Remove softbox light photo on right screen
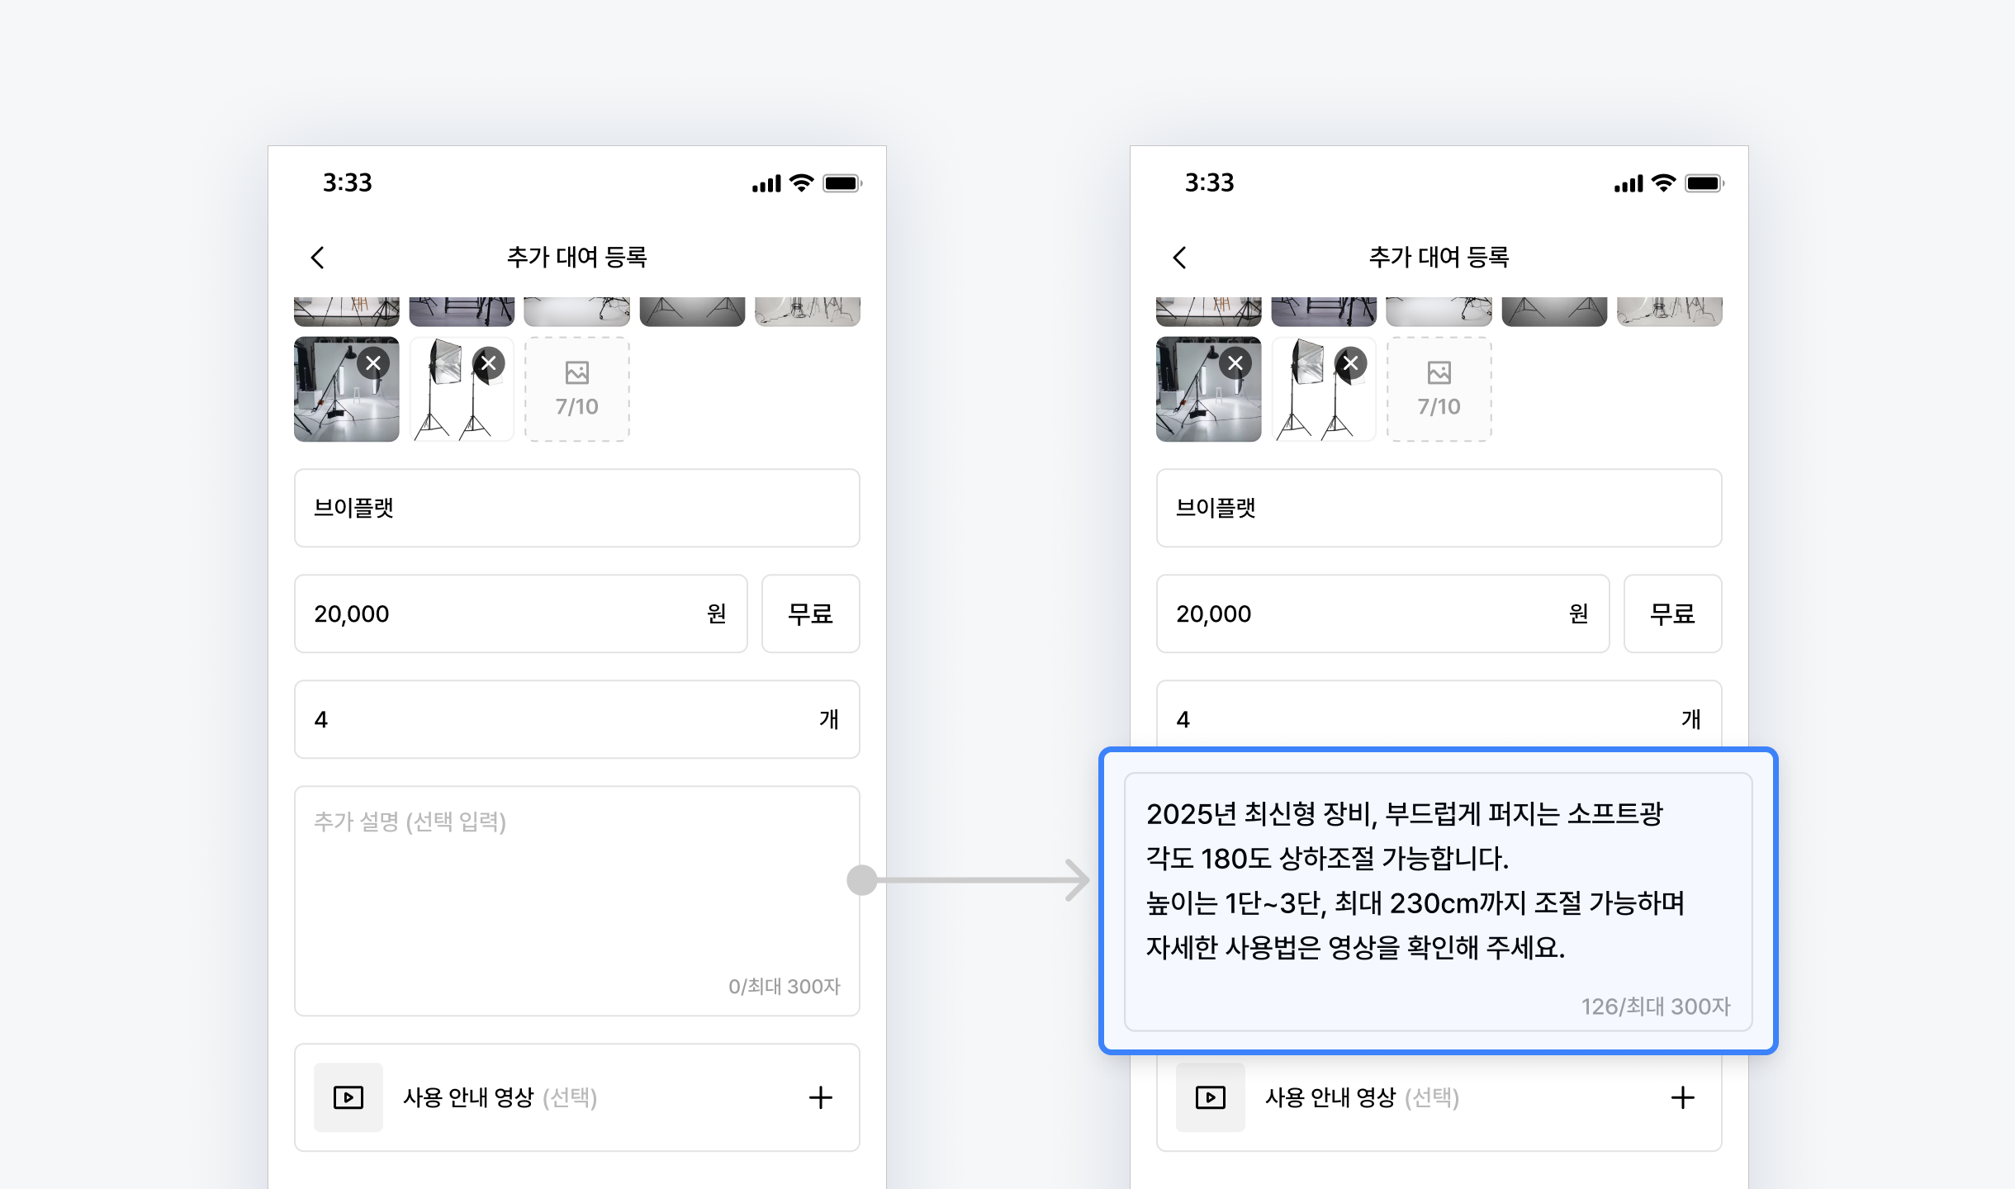Viewport: 2015px width, 1189px height. coord(1351,363)
